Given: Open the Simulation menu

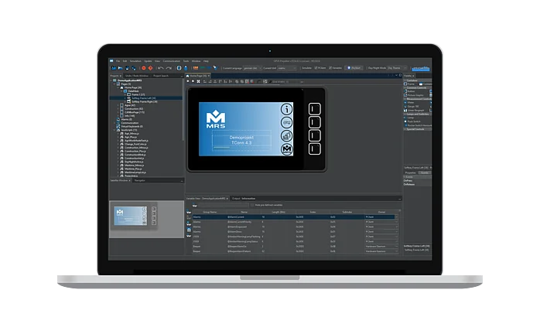Looking at the screenshot, I should pyautogui.click(x=135, y=61).
